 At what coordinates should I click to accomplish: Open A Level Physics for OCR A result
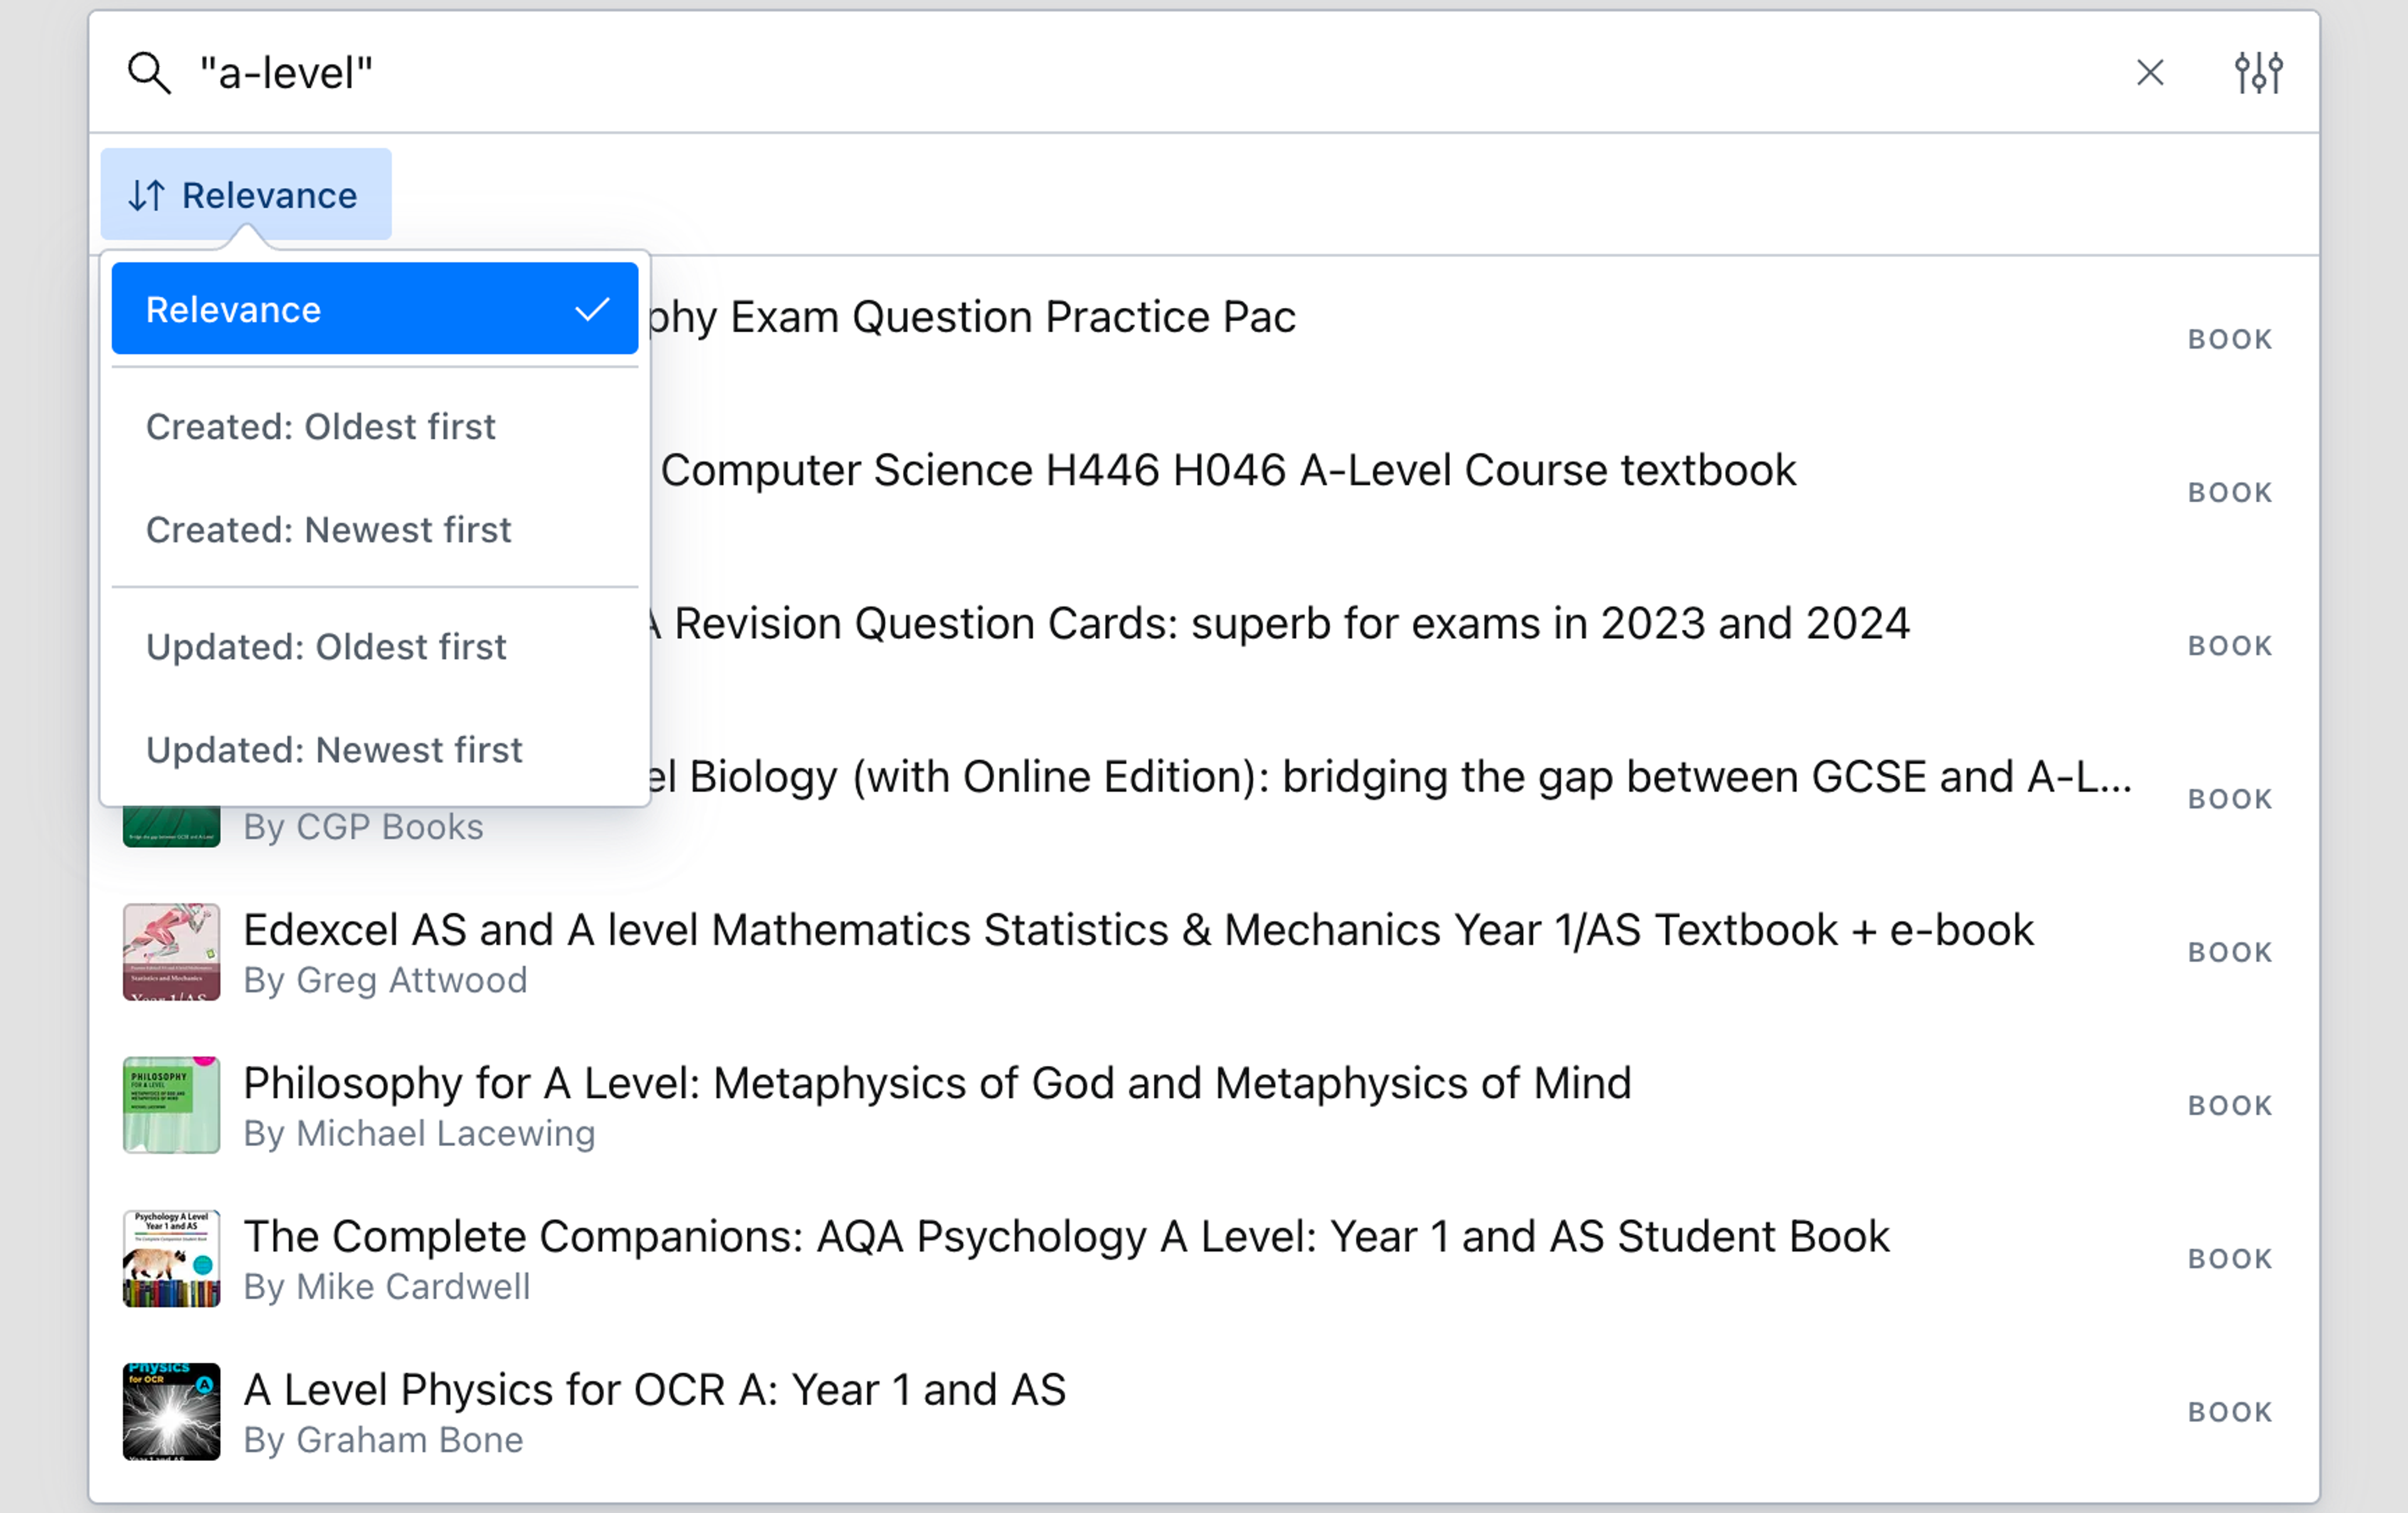coord(655,1390)
